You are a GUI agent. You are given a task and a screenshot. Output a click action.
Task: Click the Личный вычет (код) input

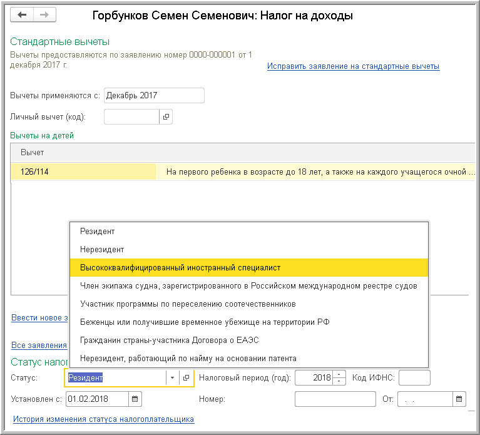pyautogui.click(x=131, y=116)
